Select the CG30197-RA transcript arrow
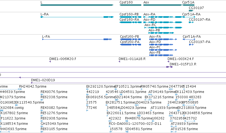 pos(191,22)
